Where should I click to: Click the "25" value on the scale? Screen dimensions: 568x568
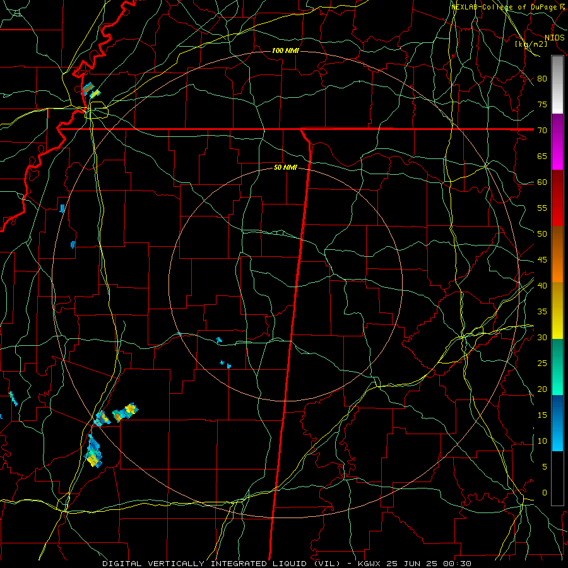tap(542, 363)
